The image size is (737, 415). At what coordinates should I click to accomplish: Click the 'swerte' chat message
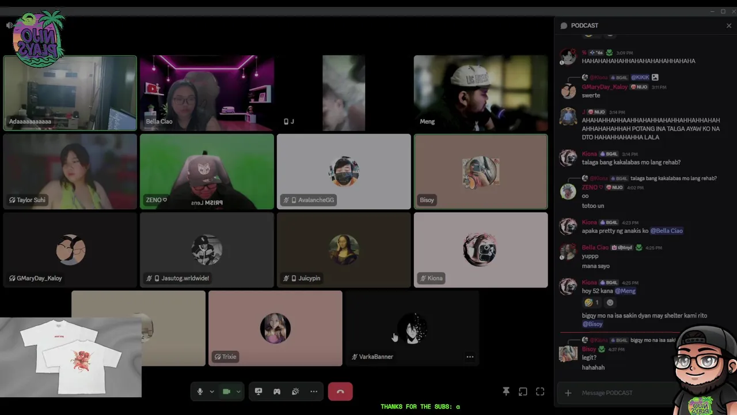point(591,96)
